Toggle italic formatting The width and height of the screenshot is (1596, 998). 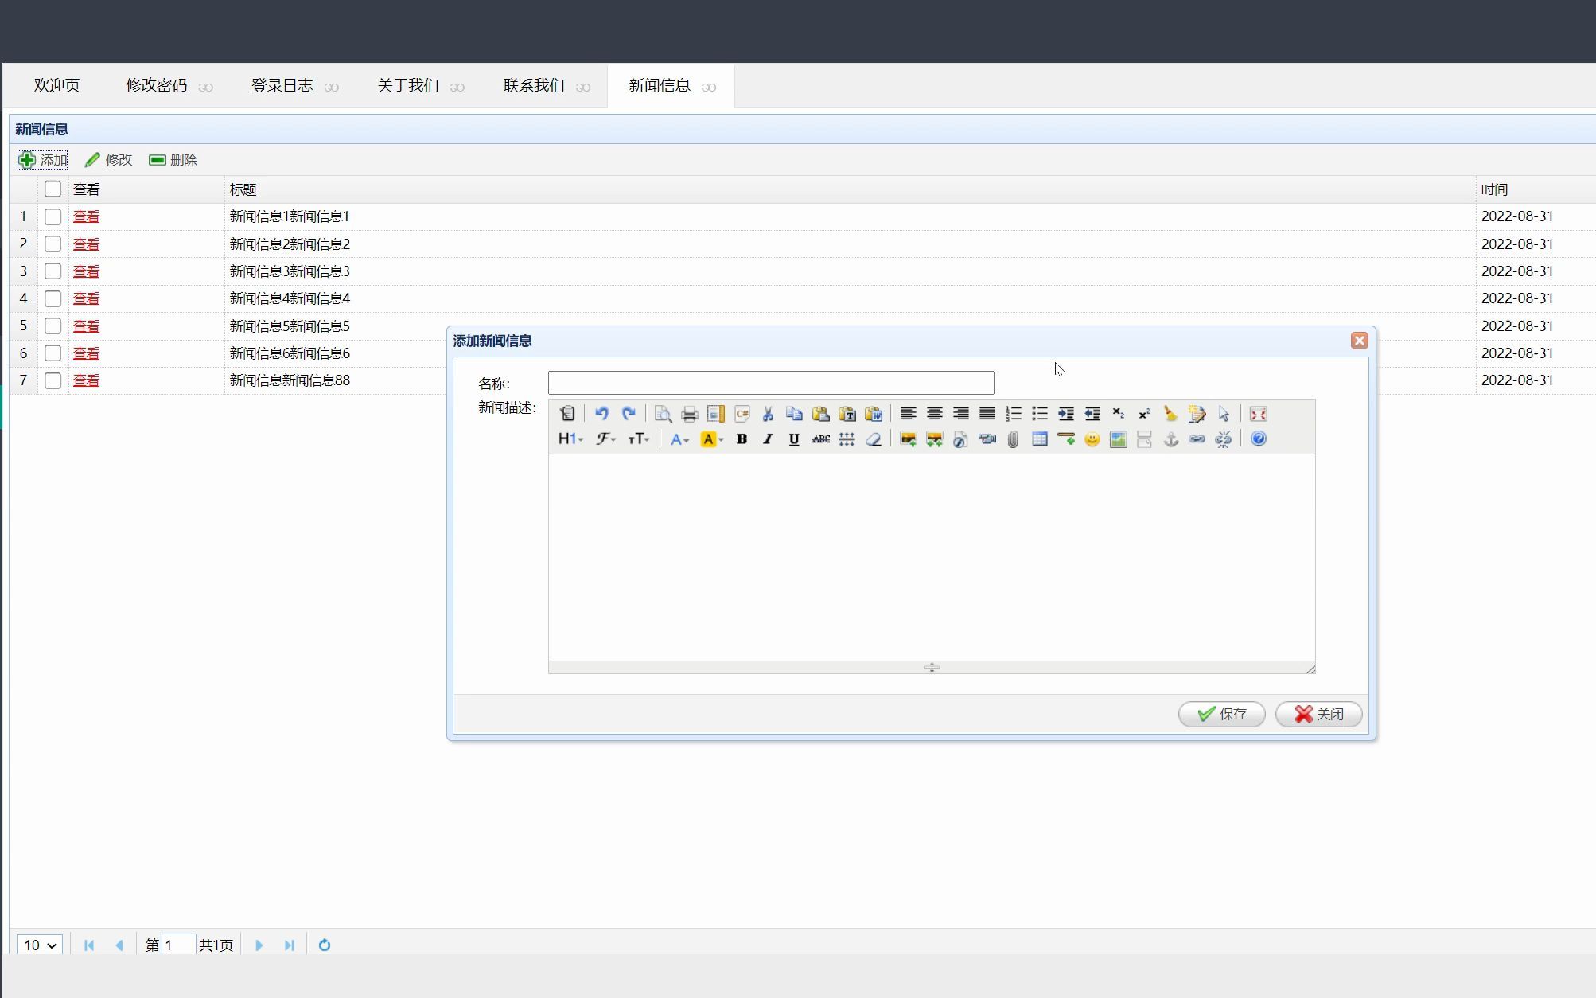pyautogui.click(x=768, y=439)
